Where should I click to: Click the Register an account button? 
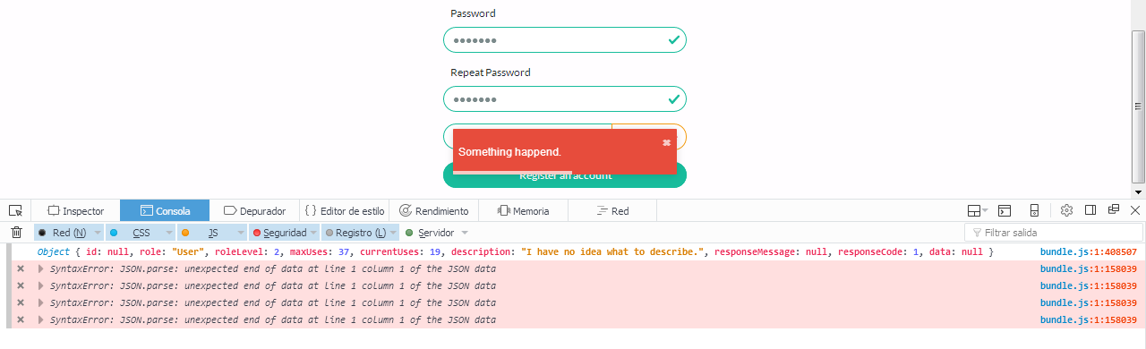pos(565,175)
